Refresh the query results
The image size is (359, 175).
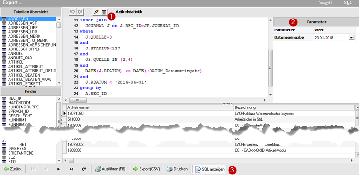[84, 169]
